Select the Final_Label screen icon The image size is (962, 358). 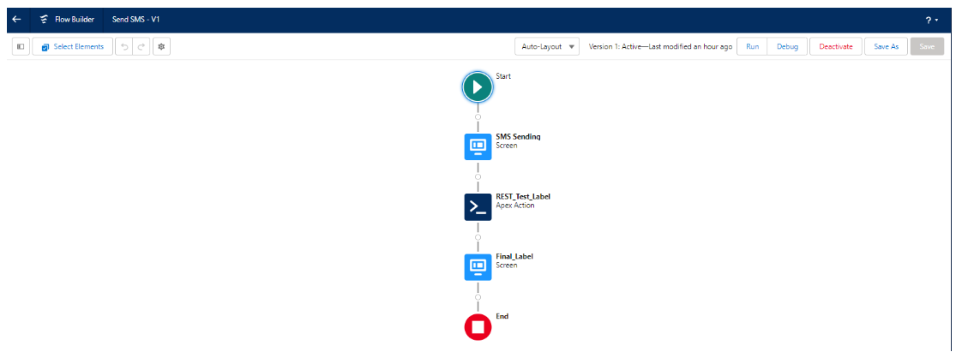point(478,267)
